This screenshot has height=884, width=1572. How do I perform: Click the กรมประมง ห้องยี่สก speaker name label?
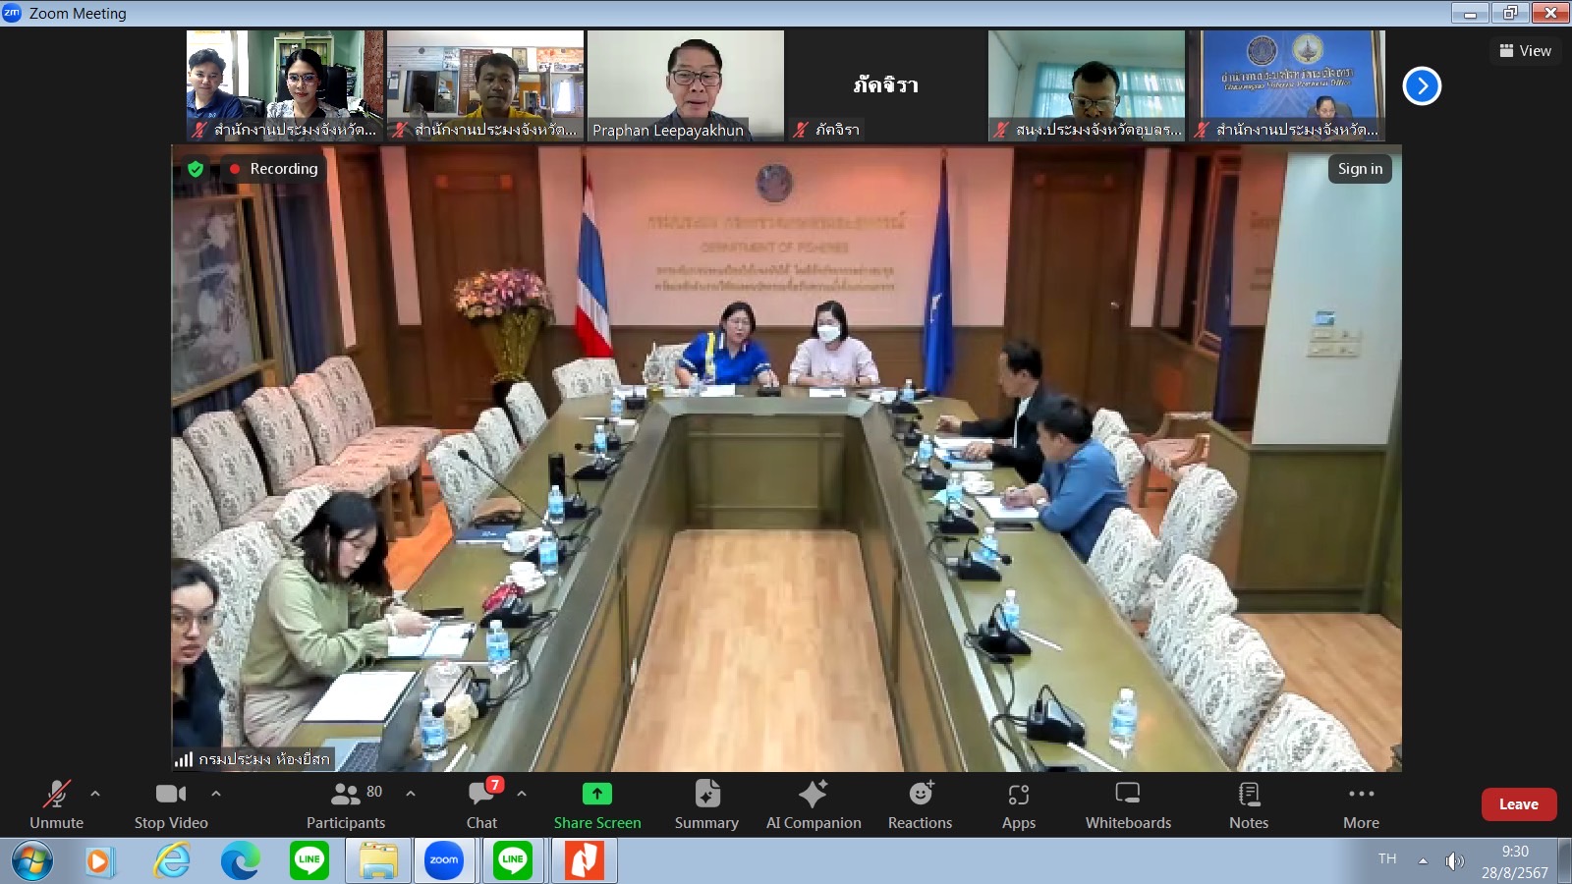coord(264,759)
